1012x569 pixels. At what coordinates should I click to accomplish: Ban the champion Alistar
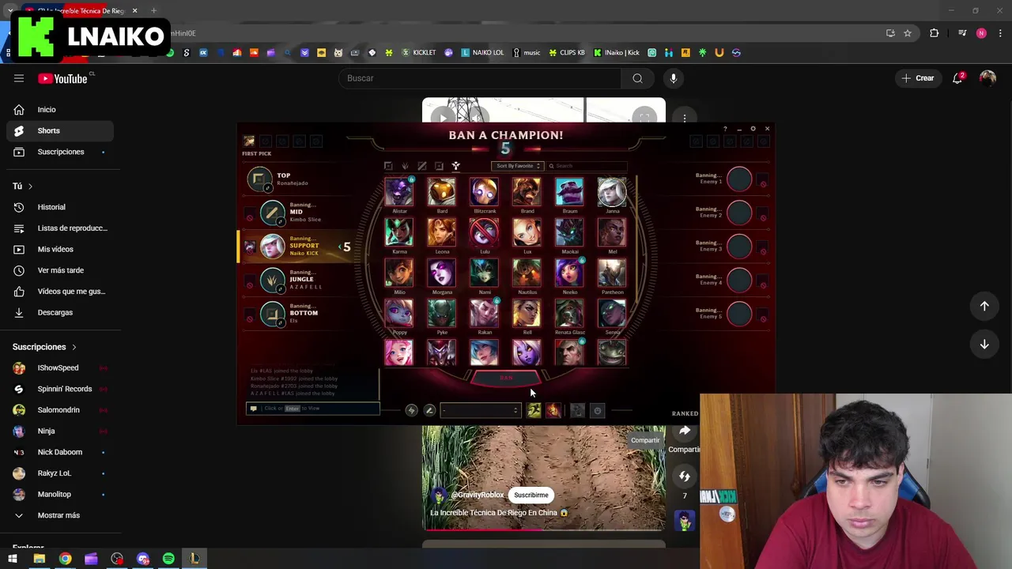pos(399,192)
